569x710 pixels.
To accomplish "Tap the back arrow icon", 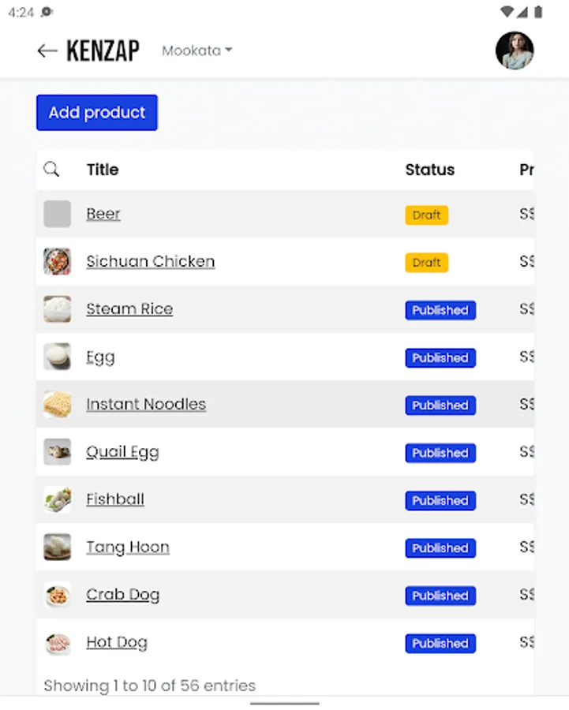I will click(47, 51).
